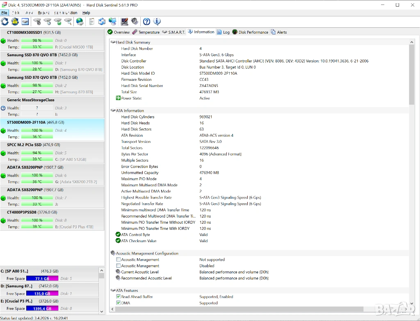Collapse the Hard Disk Summary section
The width and height of the screenshot is (420, 321).
(x=113, y=42)
